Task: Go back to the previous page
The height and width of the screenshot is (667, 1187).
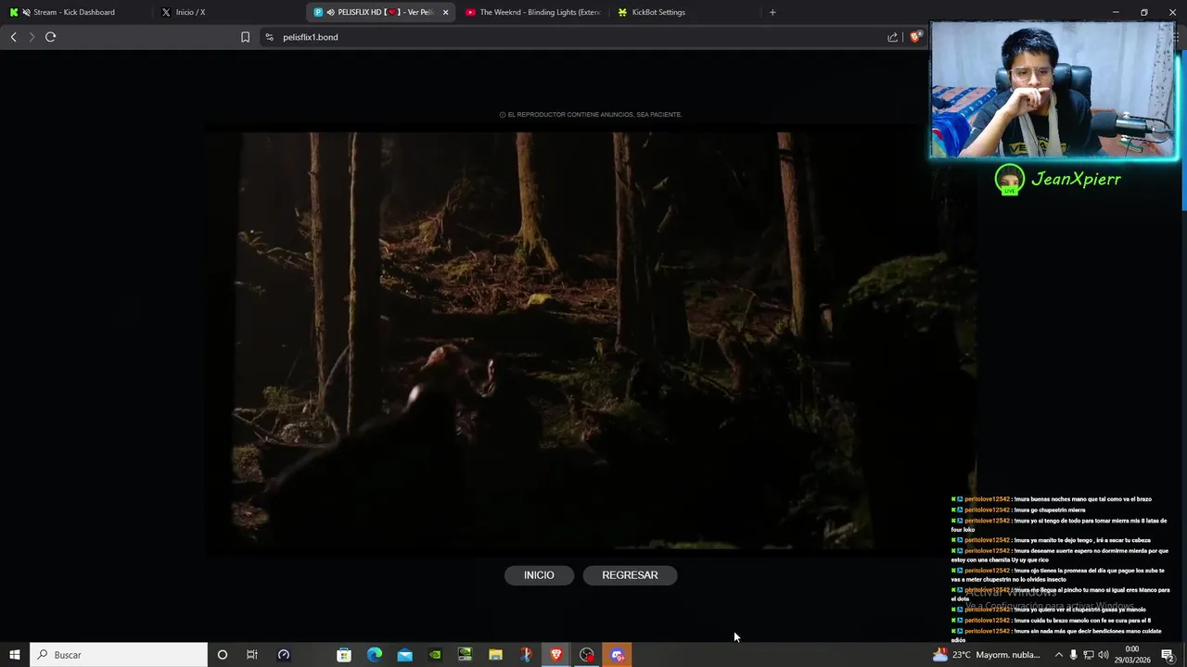Action: pyautogui.click(x=13, y=37)
